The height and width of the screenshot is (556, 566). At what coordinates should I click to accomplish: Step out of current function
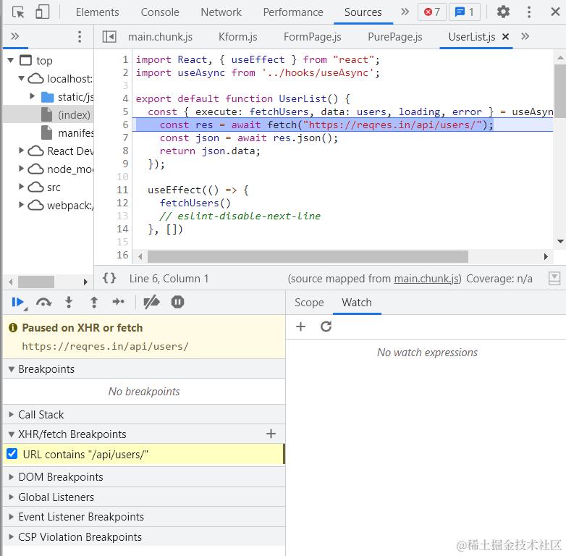point(94,302)
